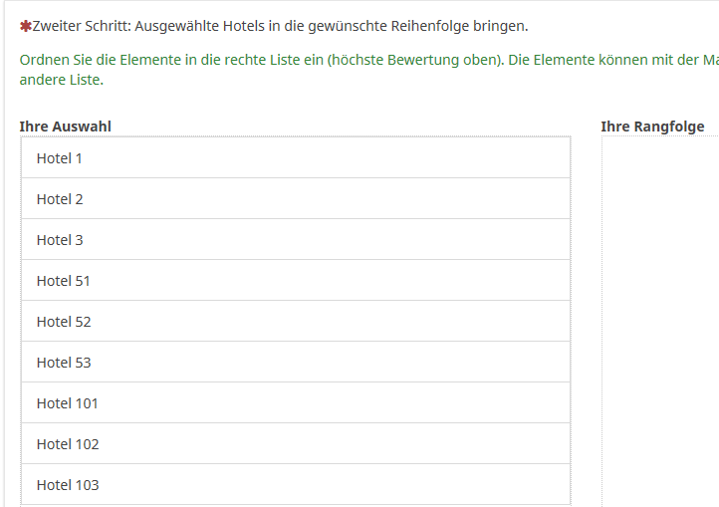Click the partially visible row below Hotel 103
This screenshot has width=719, height=507.
click(x=295, y=505)
